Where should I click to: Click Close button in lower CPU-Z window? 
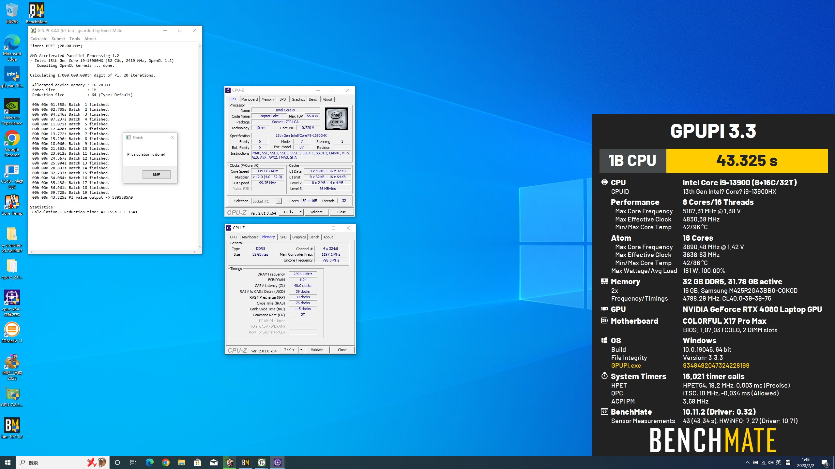(x=342, y=350)
